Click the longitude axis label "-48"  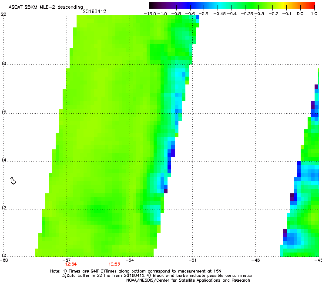click(255, 260)
